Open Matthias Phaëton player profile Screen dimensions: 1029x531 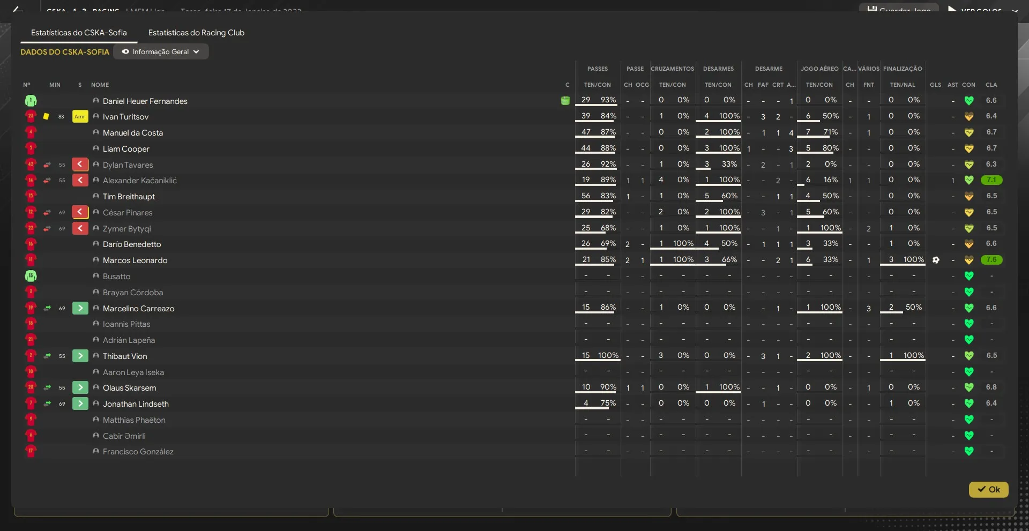[x=134, y=420]
